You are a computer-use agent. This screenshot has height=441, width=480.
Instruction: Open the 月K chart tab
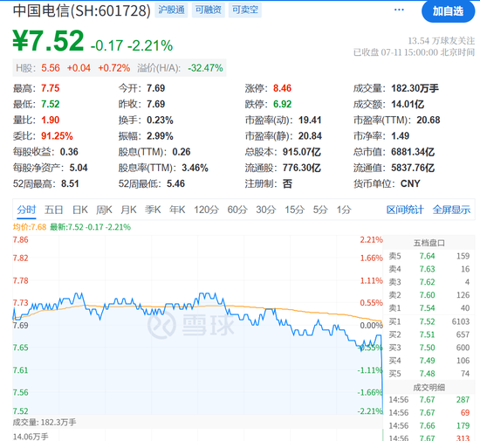click(128, 210)
